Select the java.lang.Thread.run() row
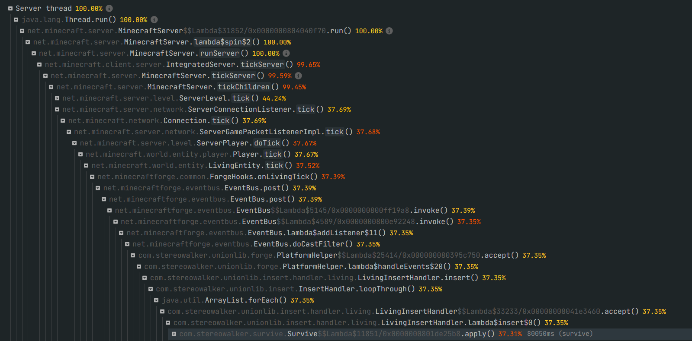Screen dimensions: 692x341 [84, 20]
